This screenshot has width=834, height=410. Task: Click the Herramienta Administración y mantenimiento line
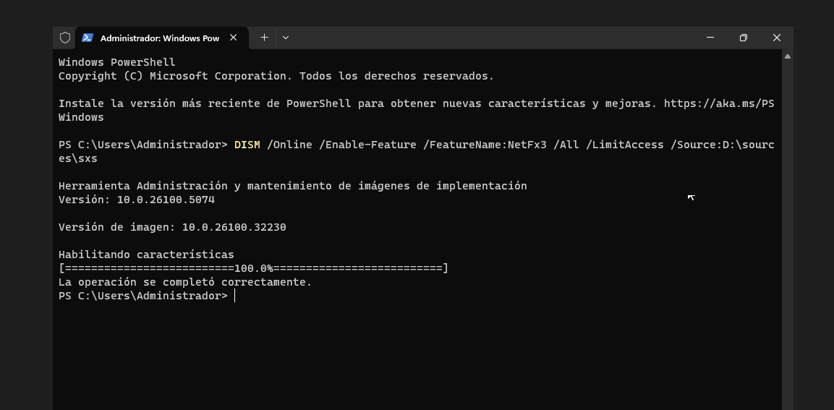click(x=292, y=186)
